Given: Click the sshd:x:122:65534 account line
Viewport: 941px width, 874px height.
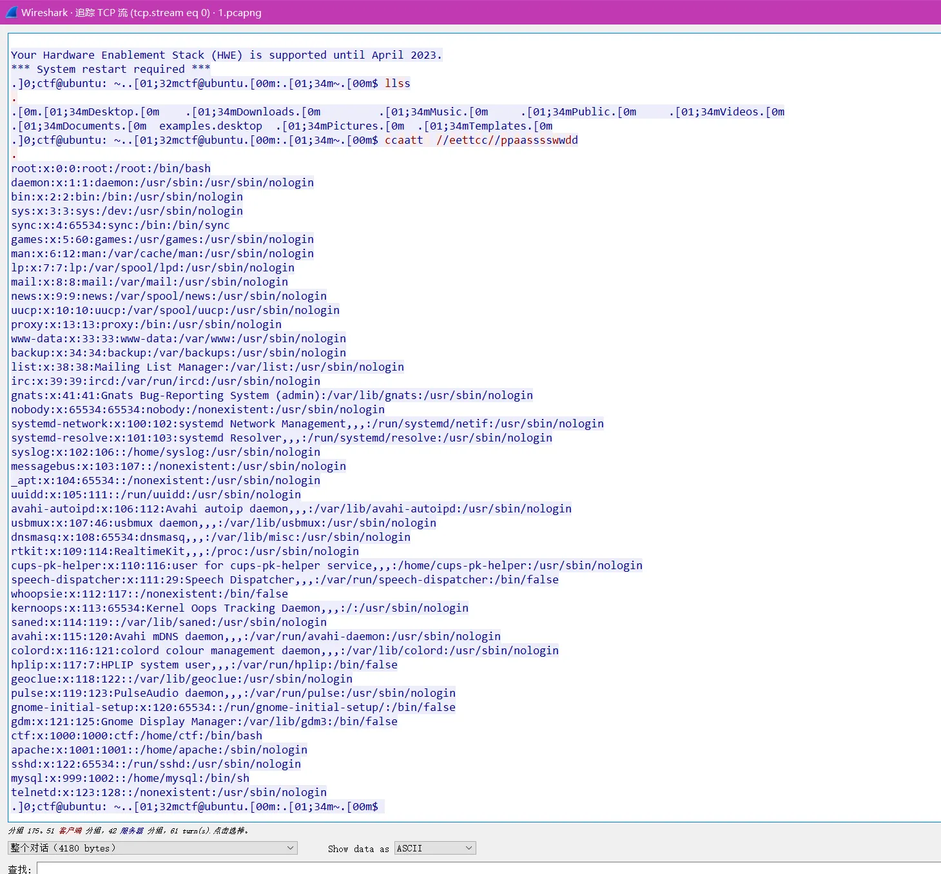Looking at the screenshot, I should point(155,764).
